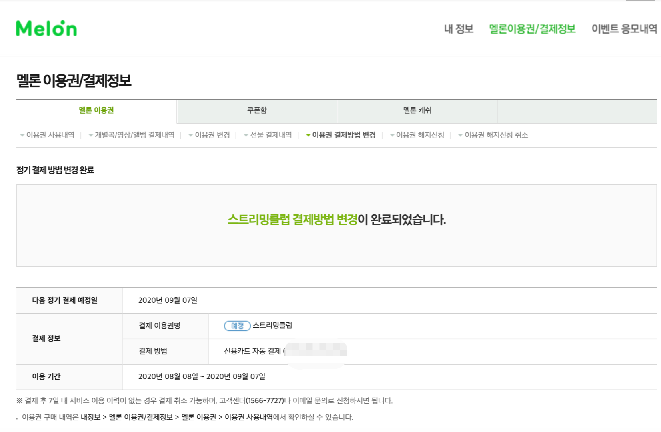Click the 멜론 이용권/결제정보 page title
The image size is (661, 432).
[74, 81]
